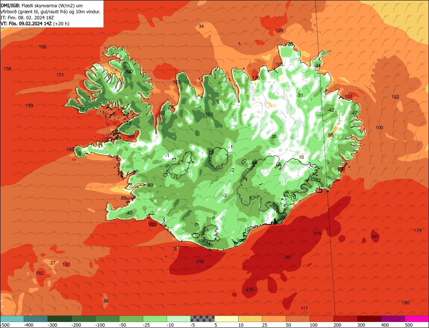Screen dimensions: 429x328
Task: Click the teal legend swatch between -500 and -400
Action: [12, 319]
